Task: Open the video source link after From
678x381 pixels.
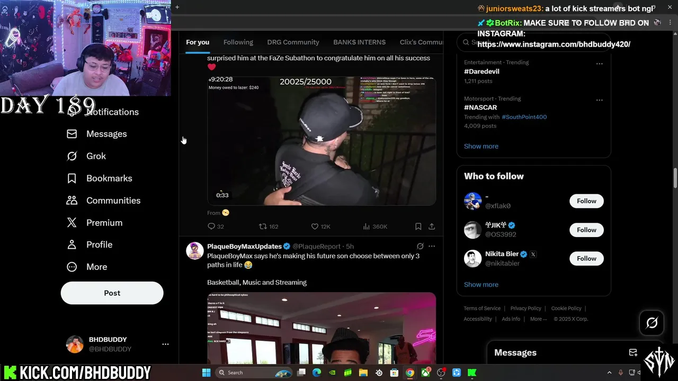Action: [226, 213]
